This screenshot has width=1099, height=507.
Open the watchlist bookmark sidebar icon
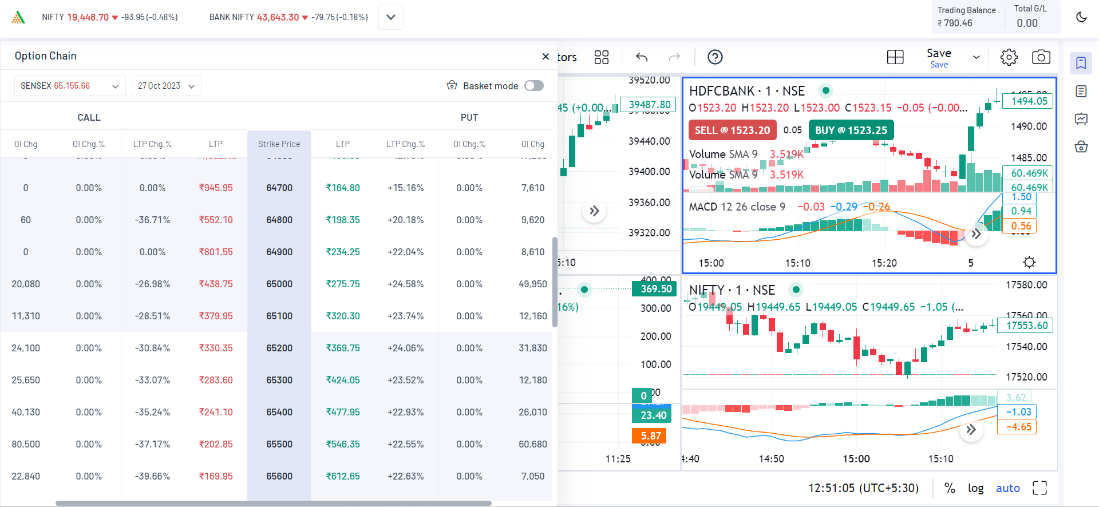click(x=1081, y=63)
